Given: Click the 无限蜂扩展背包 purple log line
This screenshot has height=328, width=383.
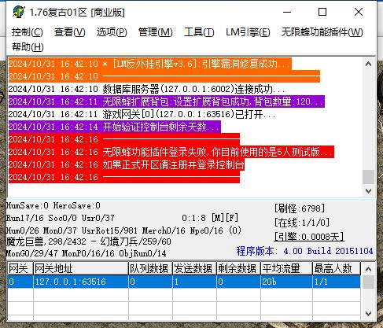Looking at the screenshot, I should [x=167, y=101].
